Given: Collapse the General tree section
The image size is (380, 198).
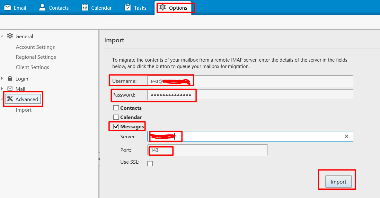Looking at the screenshot, I should point(2,36).
